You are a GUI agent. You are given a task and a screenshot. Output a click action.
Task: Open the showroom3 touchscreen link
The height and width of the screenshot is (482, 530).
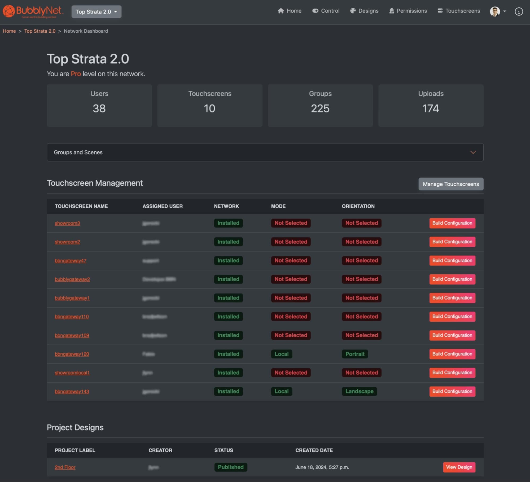67,223
